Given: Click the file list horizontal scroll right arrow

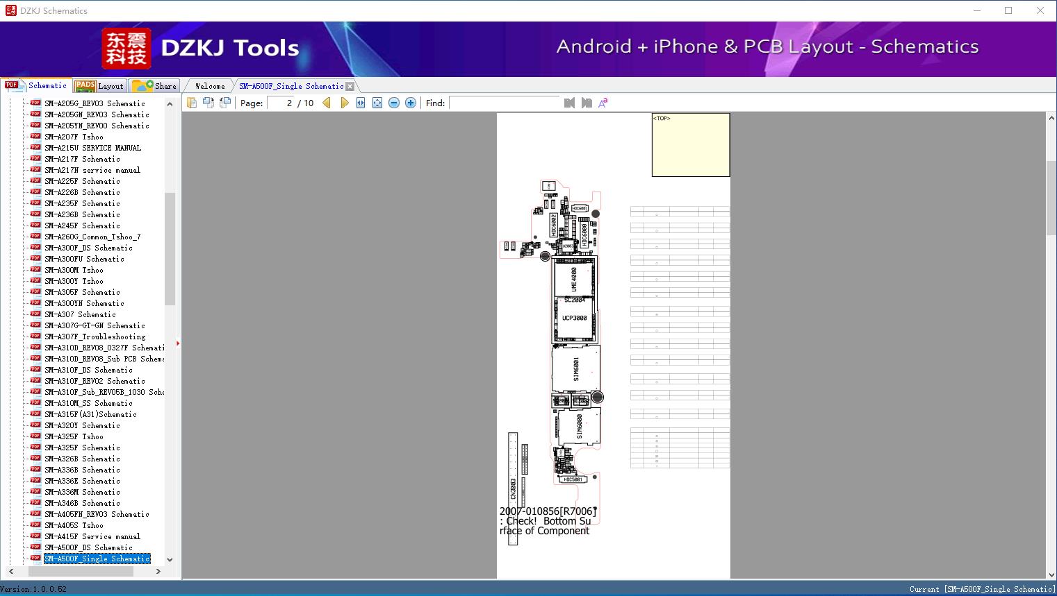Looking at the screenshot, I should tap(158, 571).
